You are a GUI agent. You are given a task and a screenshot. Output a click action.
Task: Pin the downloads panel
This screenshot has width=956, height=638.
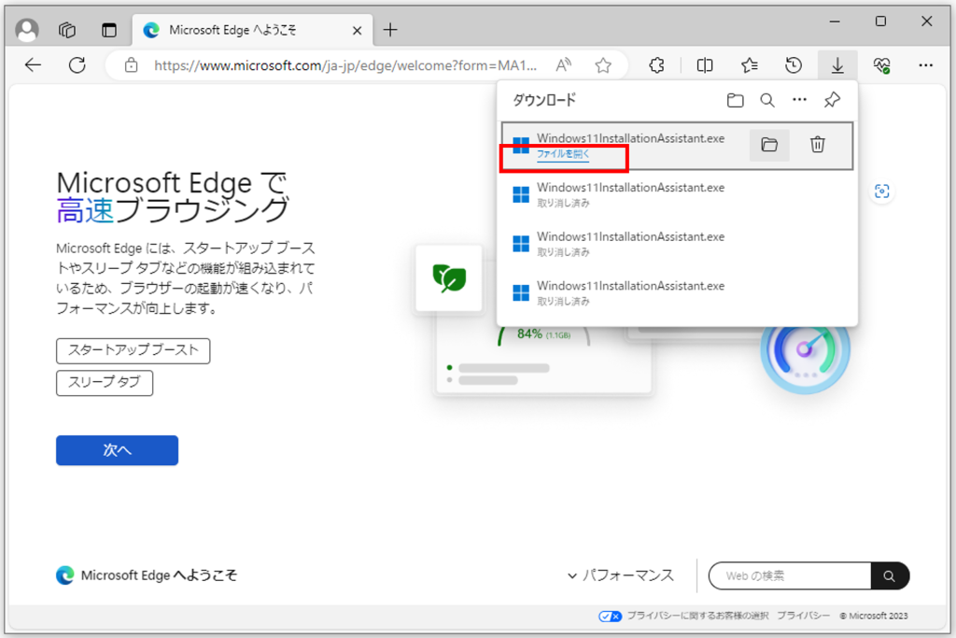tap(832, 100)
